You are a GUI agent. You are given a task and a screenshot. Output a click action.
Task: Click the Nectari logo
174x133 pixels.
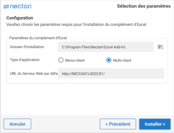tap(17, 6)
